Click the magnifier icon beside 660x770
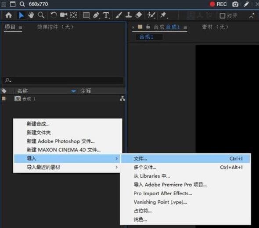 [22, 4]
